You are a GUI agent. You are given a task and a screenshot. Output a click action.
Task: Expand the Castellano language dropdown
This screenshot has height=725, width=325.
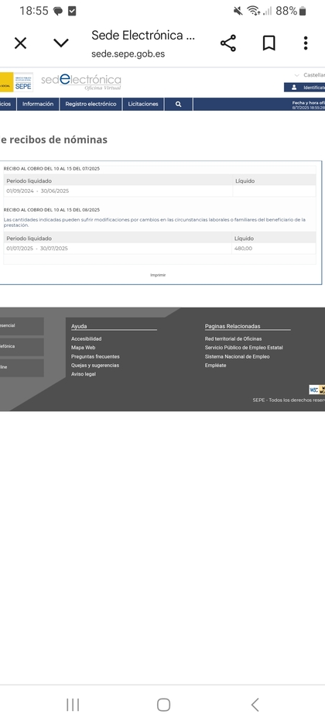tap(310, 75)
